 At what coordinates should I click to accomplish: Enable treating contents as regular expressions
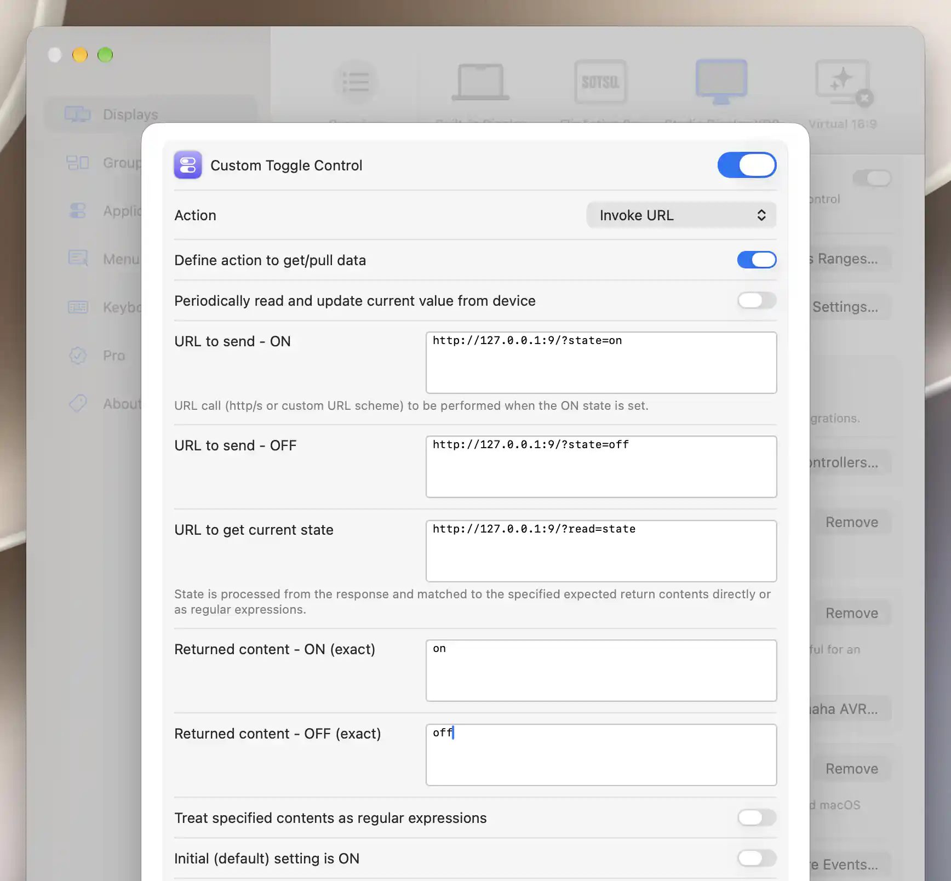pyautogui.click(x=757, y=817)
